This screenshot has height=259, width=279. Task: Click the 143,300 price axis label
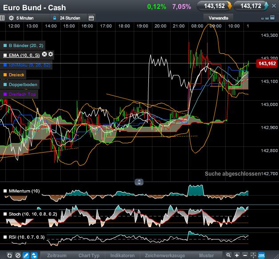point(269,35)
